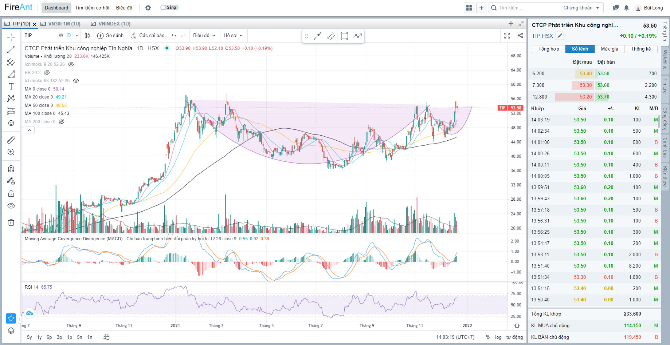Toggle the log scale button
Image resolution: width=670 pixels, height=345 pixels.
point(498,337)
